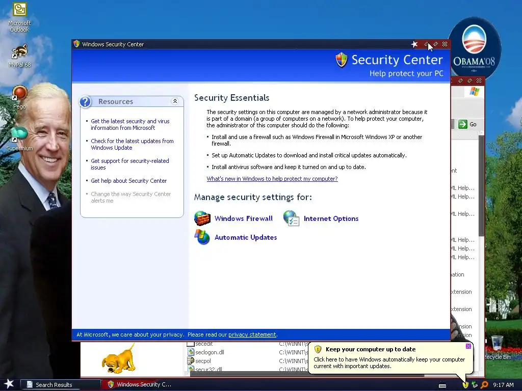Click 'Change the way Security Center alerts me'
Screen dimensions: 522x391
coord(131,197)
